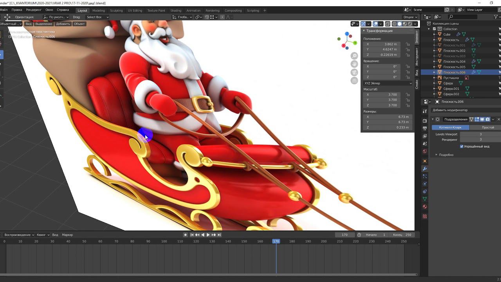Open the Particle properties icon
This screenshot has width=501, height=282.
point(425,176)
